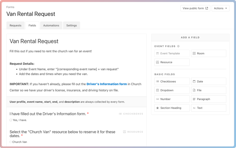236x148 pixels.
Task: Click the BASIC FIELDS section label
Action: [x=165, y=74]
